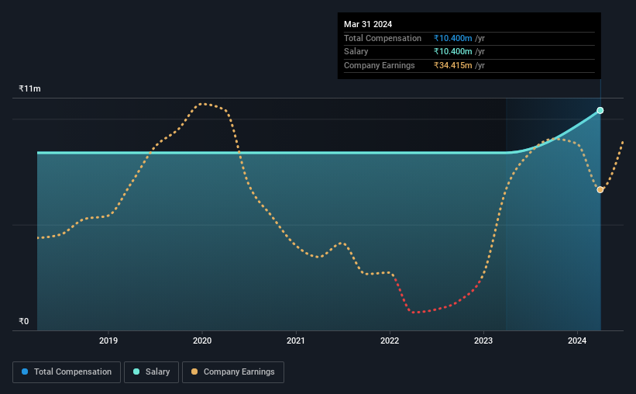Click the Total Compensation ₹10.400m tooltip value
Screen dimensions: 636x394
coord(452,38)
